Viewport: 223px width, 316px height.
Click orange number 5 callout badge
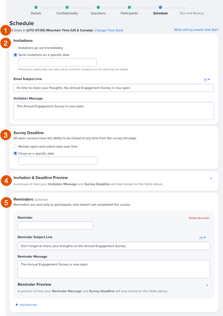click(6, 202)
